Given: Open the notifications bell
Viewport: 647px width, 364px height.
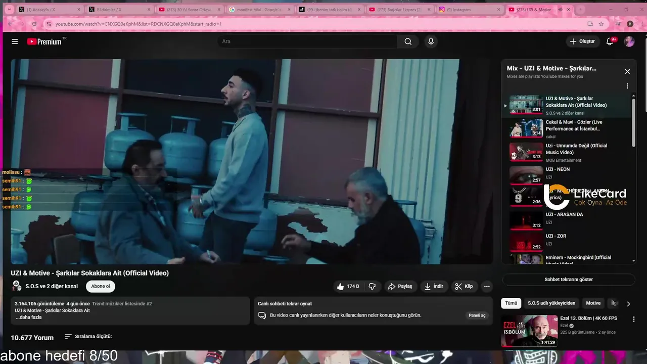Looking at the screenshot, I should tap(610, 41).
